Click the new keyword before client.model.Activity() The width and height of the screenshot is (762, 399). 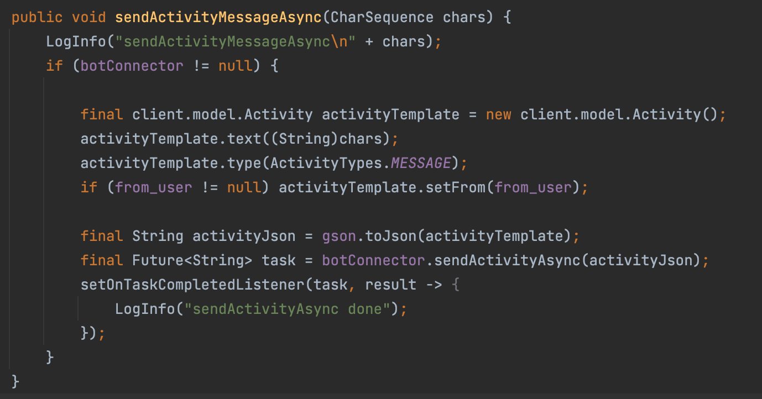tap(498, 114)
